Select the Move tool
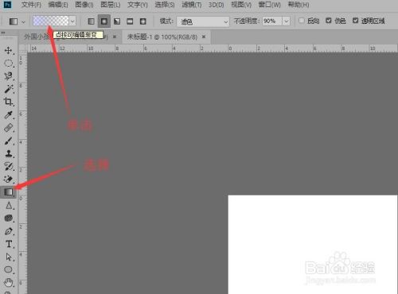This screenshot has height=294, width=398. 8,50
